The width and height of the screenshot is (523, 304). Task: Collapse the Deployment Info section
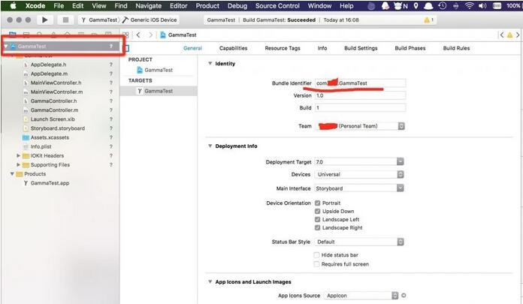click(210, 146)
